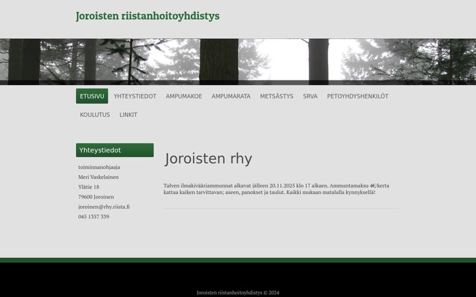This screenshot has width=476, height=297.
Task: Go to the Yhteystiedot menu page
Action: click(x=135, y=96)
